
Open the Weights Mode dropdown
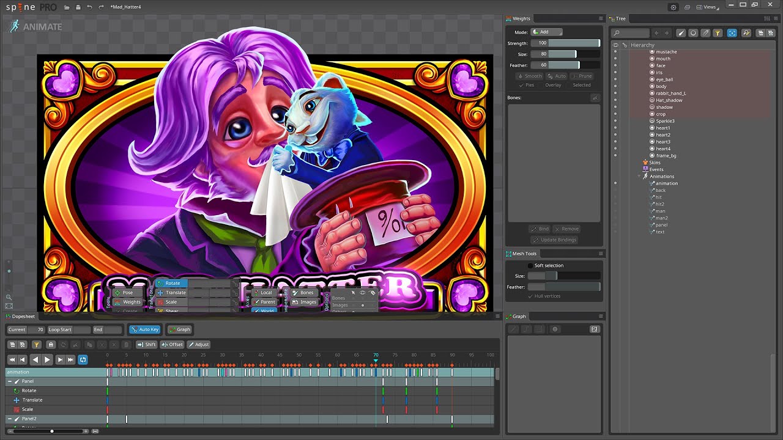click(x=546, y=32)
